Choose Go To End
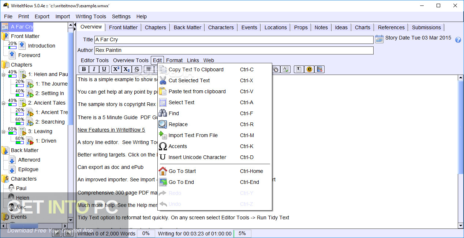The width and height of the screenshot is (464, 238). [215, 182]
